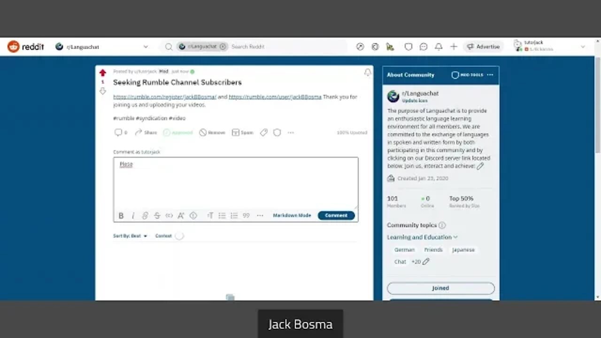Image resolution: width=601 pixels, height=338 pixels.
Task: Open the Notifications bell in header
Action: coord(439,46)
